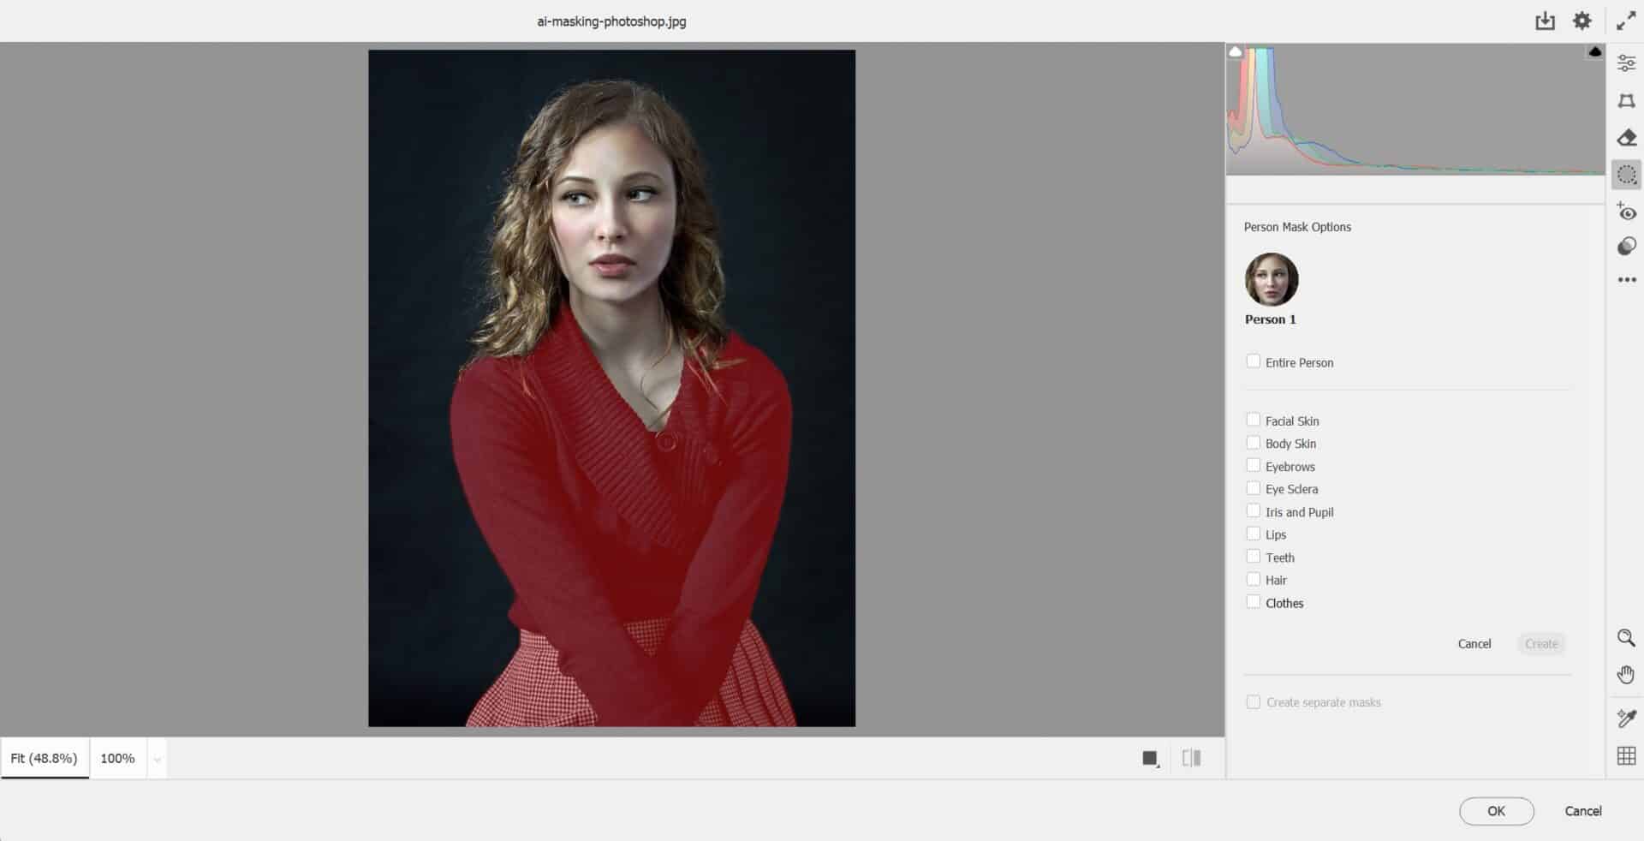This screenshot has width=1644, height=841.
Task: Click the OK button
Action: [1496, 811]
